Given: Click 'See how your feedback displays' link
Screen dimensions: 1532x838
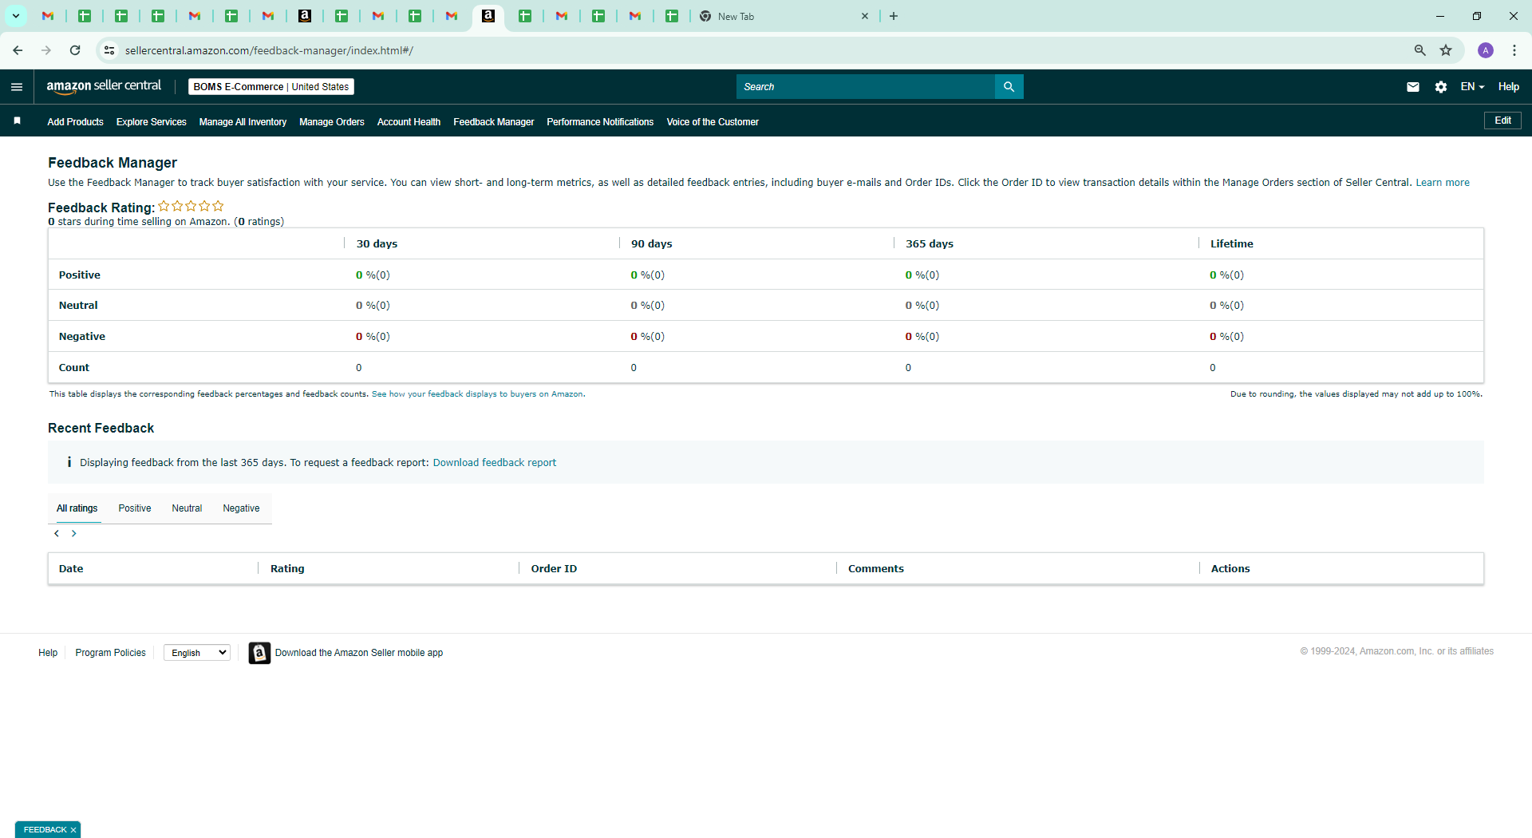Looking at the screenshot, I should 477,394.
